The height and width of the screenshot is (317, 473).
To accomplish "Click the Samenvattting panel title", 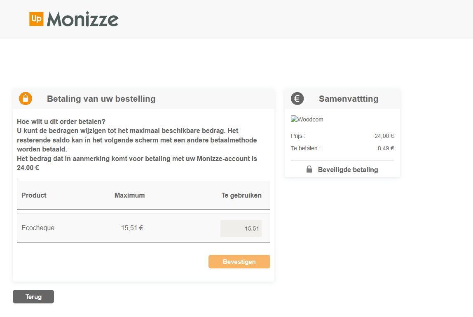I will (x=349, y=99).
